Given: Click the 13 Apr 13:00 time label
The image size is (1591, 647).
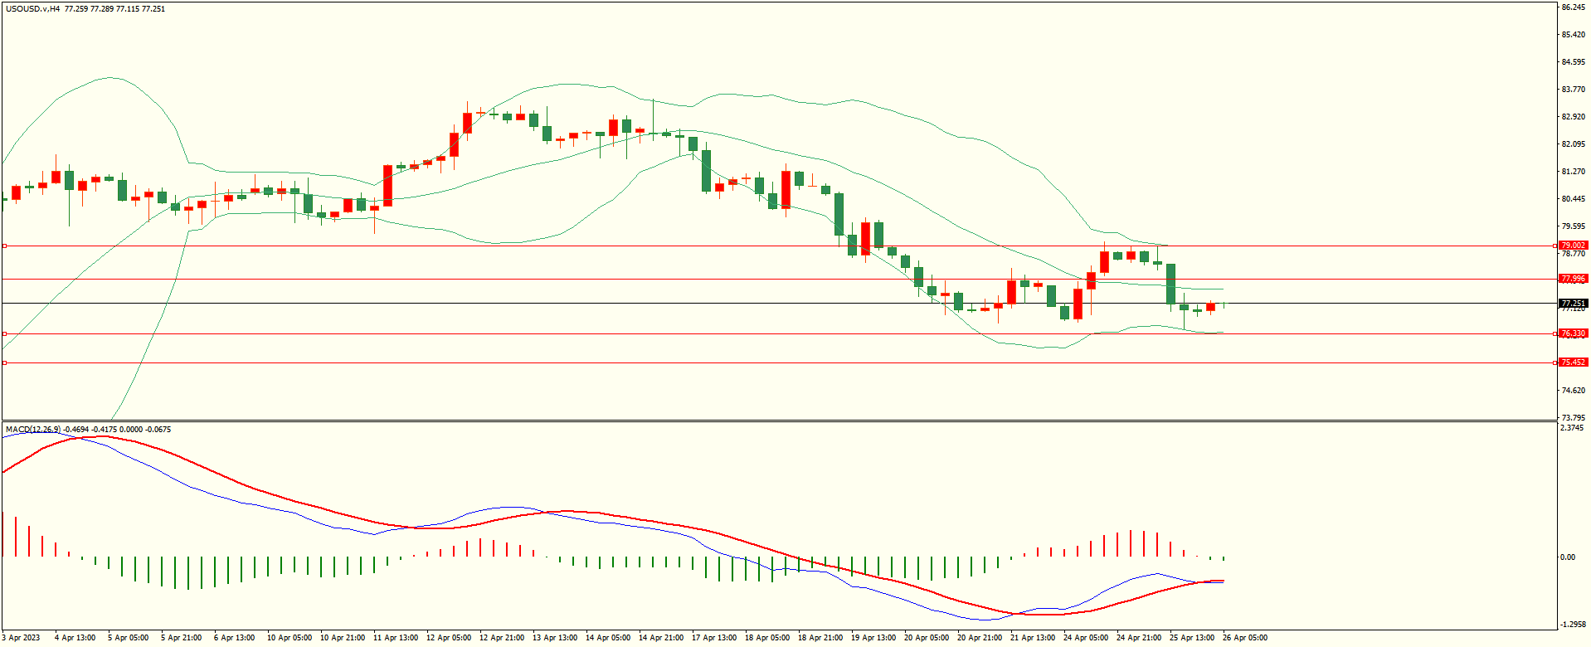Looking at the screenshot, I should (x=555, y=638).
